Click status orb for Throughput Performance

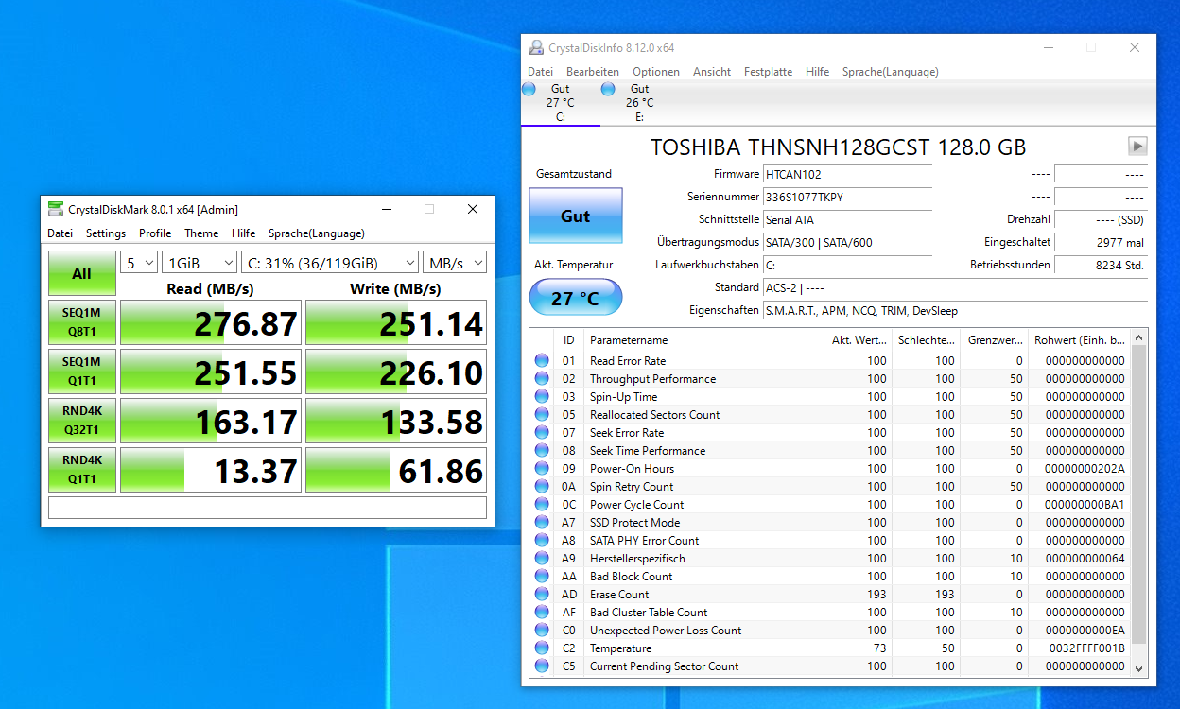pos(542,378)
